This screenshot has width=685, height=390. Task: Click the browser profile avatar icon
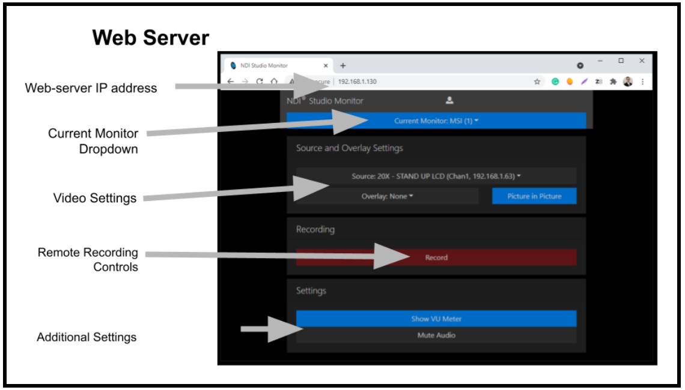629,82
